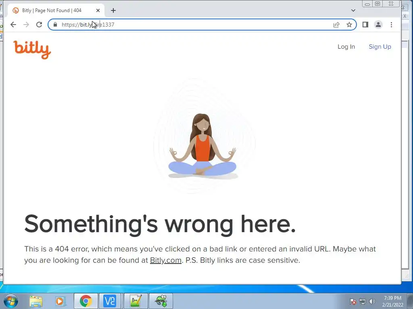The height and width of the screenshot is (309, 413).
Task: Open the Windows Start menu
Action: tap(11, 301)
